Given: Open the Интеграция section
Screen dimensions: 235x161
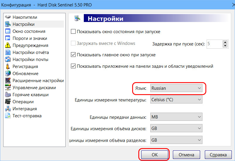Looking at the screenshot, I should click(25, 109).
